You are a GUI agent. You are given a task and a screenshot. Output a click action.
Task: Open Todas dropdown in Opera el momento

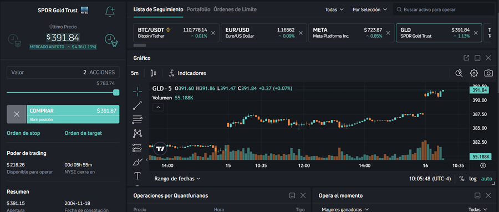pos(478,209)
